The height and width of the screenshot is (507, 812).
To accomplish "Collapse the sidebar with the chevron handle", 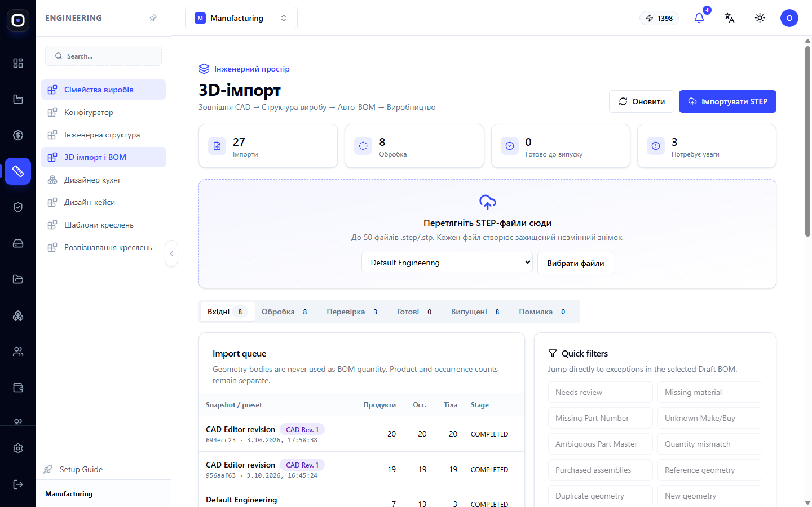I will pos(171,253).
